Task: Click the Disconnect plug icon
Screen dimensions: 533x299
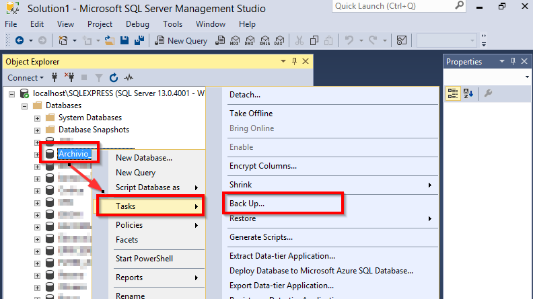Action: [69, 78]
